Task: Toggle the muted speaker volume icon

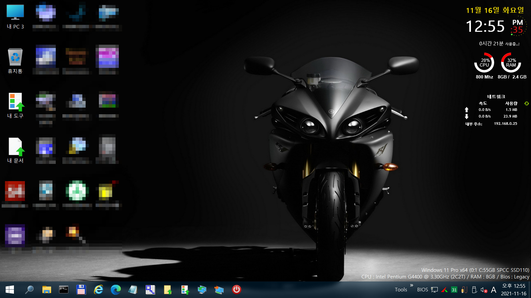Action: tap(484, 290)
